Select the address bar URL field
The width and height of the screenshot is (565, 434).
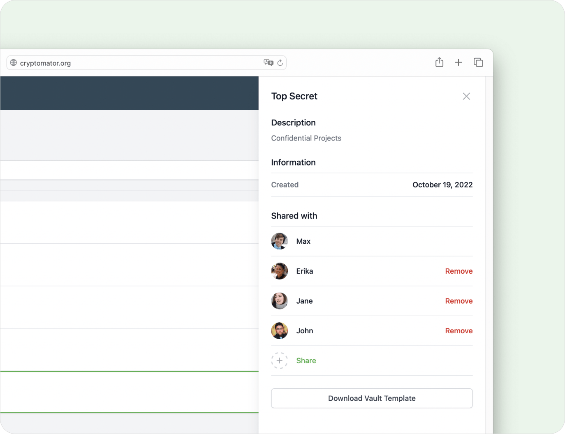pyautogui.click(x=123, y=62)
